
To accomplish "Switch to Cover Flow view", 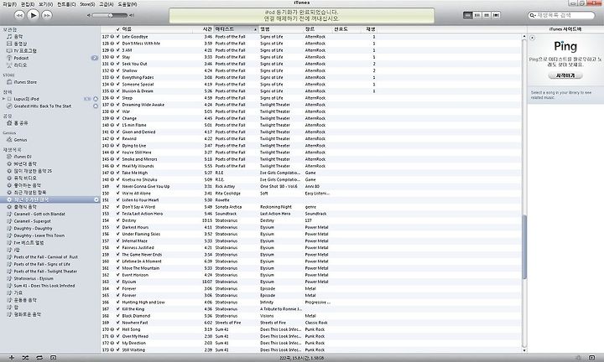I will 496,15.
